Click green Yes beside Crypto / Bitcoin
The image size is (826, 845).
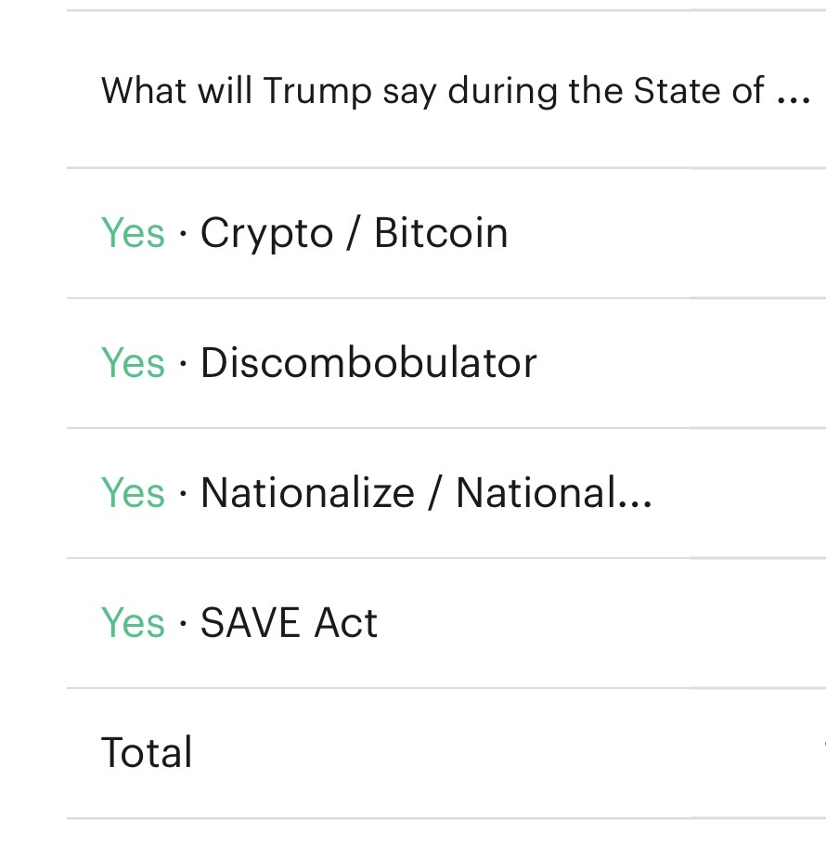pyautogui.click(x=133, y=233)
